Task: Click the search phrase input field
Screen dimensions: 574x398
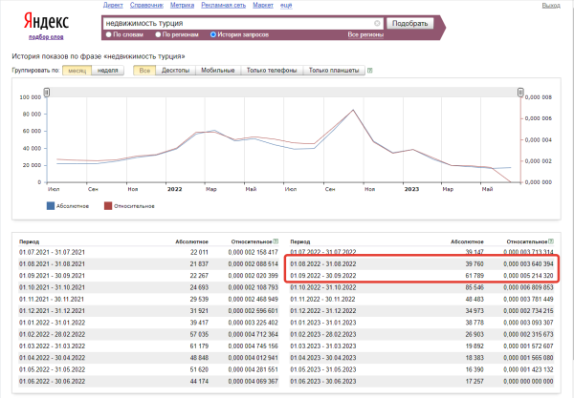Action: [x=239, y=22]
